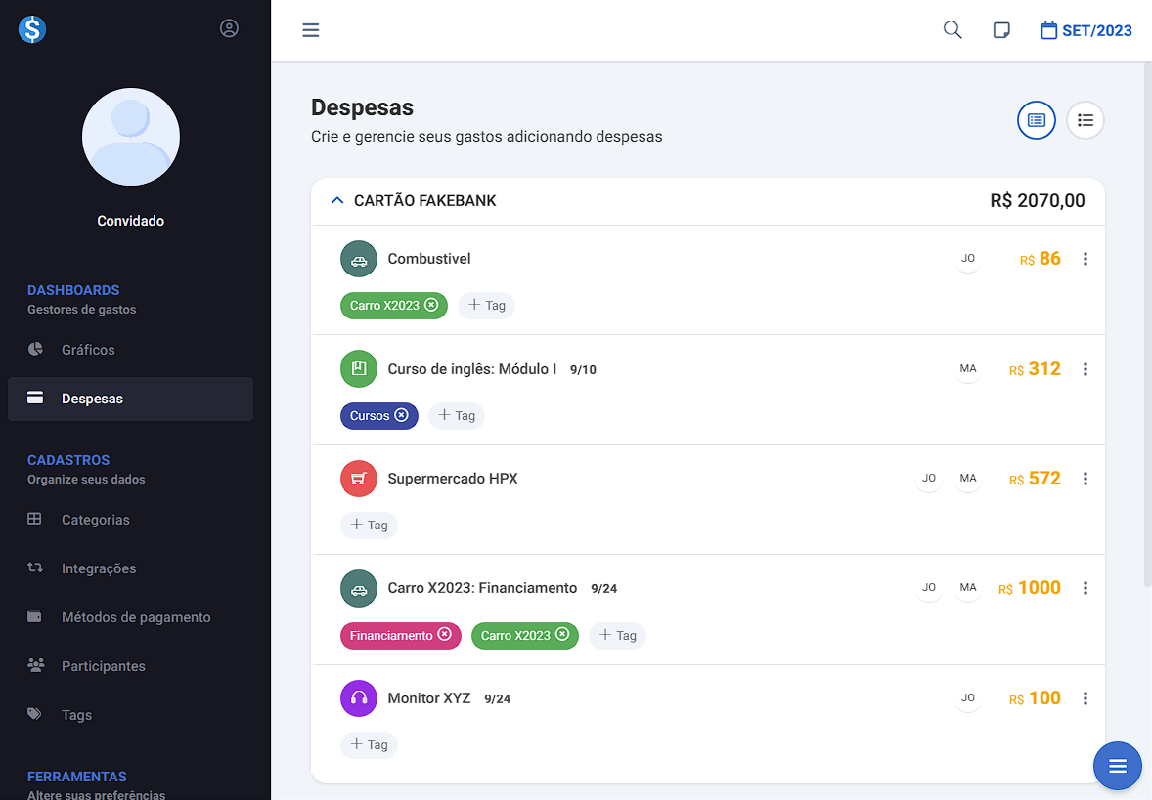Click the search magnifier icon
The width and height of the screenshot is (1152, 800).
pos(952,30)
